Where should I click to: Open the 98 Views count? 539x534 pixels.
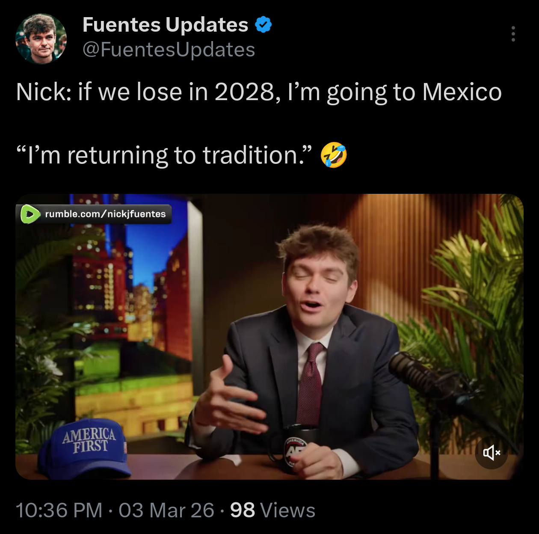point(272,510)
